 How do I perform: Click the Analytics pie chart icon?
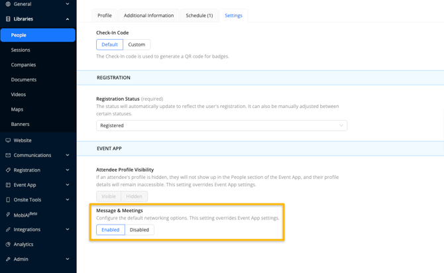coord(8,244)
